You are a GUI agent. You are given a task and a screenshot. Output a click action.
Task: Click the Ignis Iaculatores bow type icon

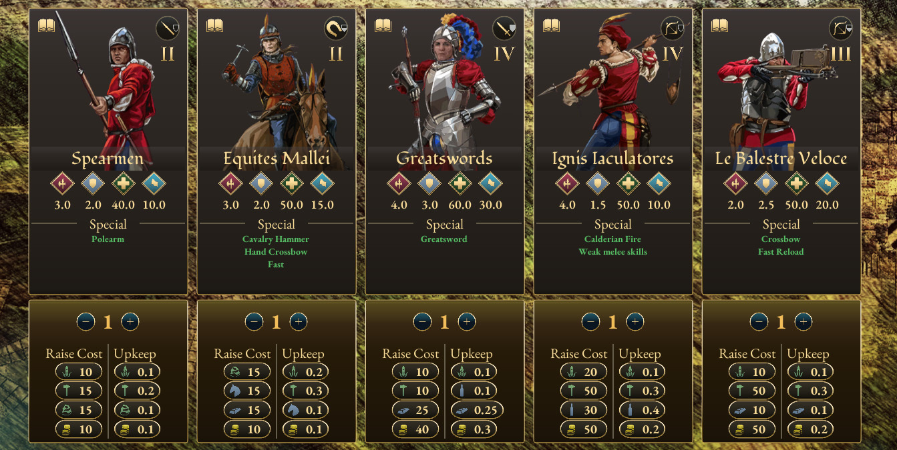(x=673, y=28)
